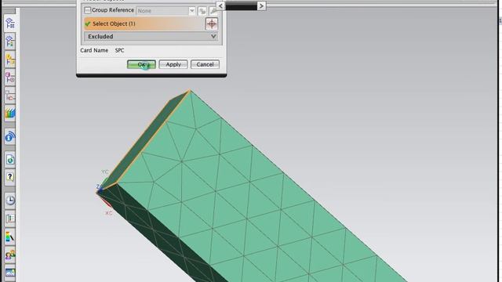502x282 pixels.
Task: Open the System Scenes picture icon
Action: [x=10, y=273]
